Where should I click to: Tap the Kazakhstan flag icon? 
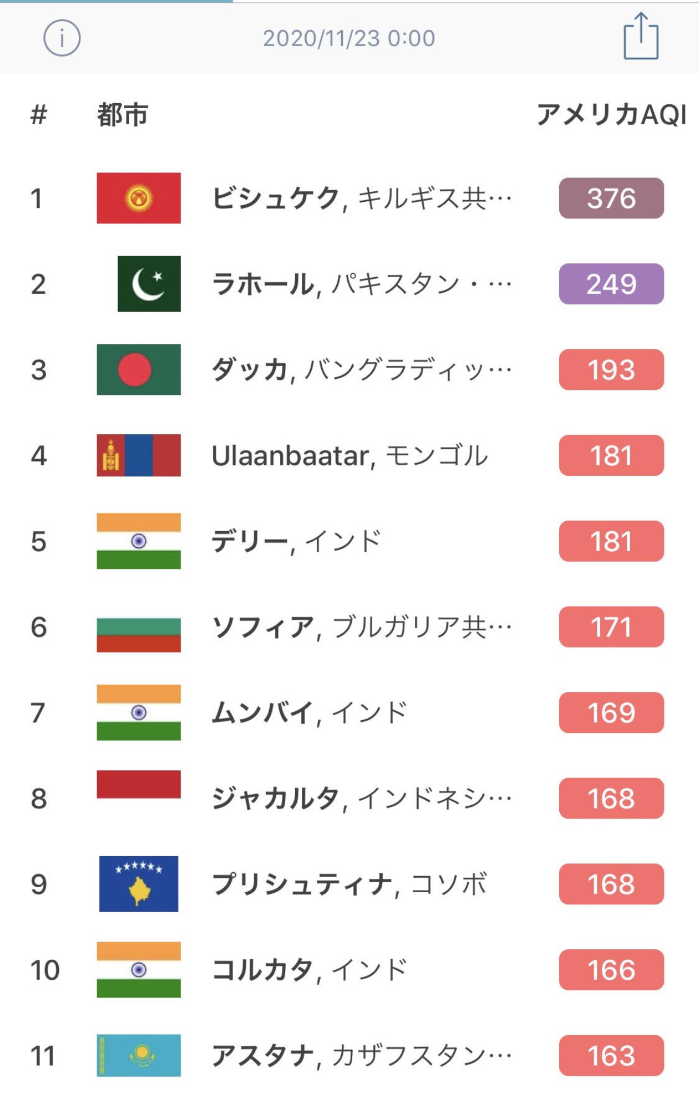[x=139, y=1055]
